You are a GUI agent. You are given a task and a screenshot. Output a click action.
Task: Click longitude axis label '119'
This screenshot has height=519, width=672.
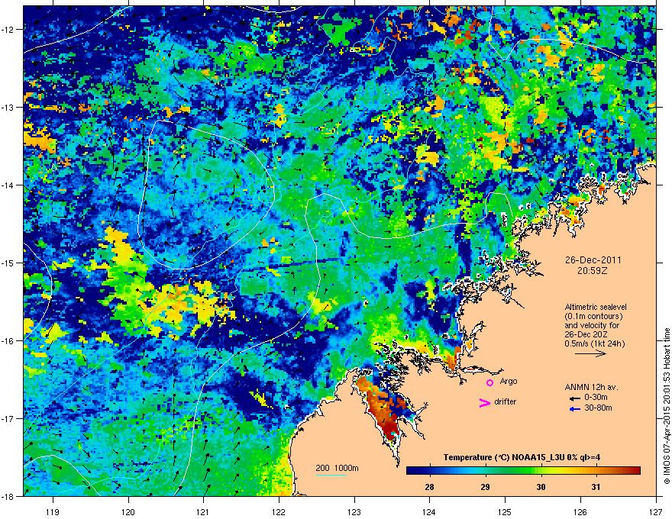point(53,511)
